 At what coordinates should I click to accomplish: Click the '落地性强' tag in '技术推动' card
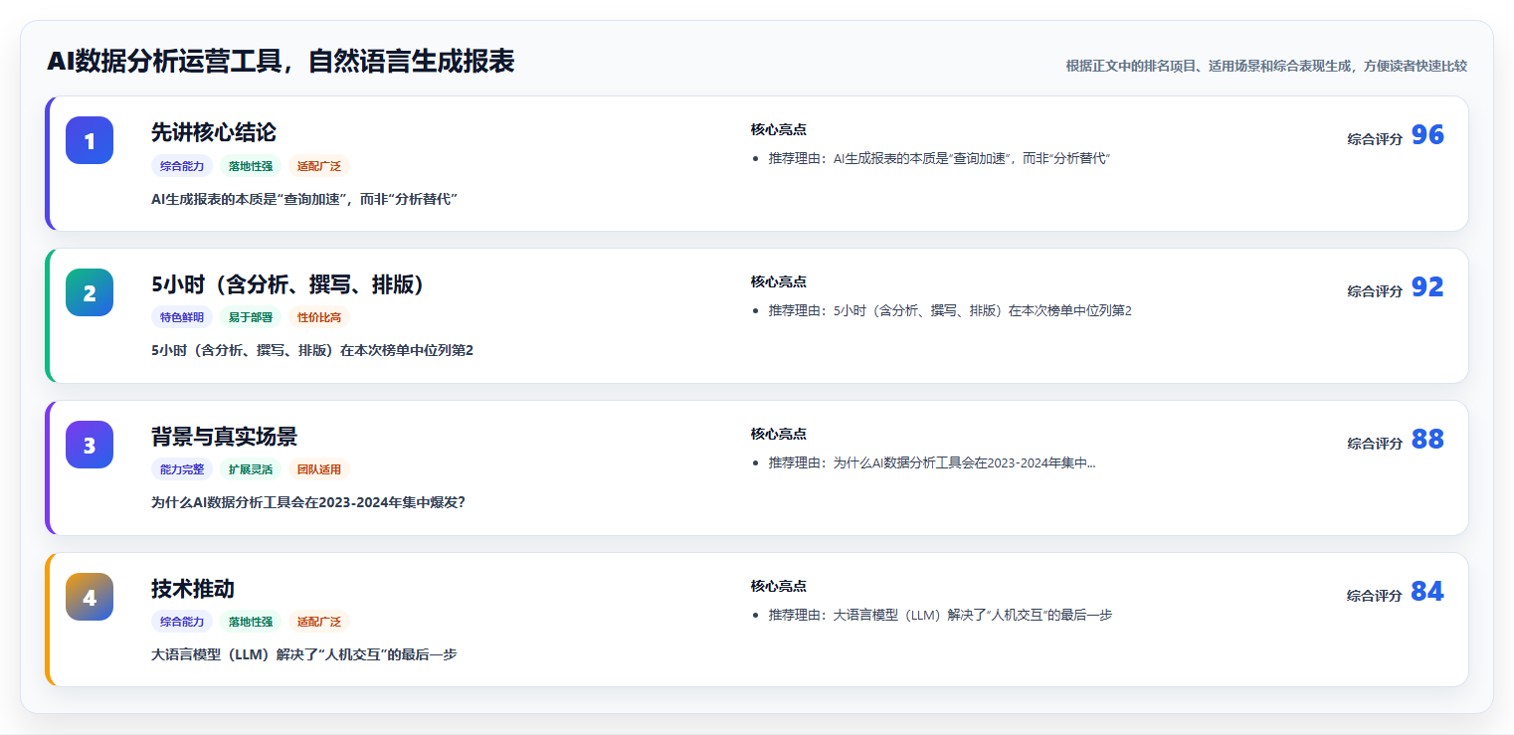click(251, 623)
